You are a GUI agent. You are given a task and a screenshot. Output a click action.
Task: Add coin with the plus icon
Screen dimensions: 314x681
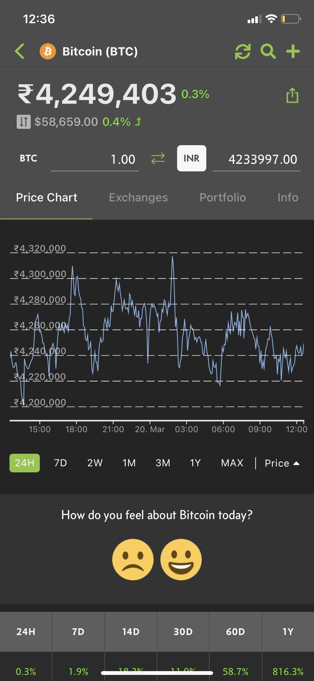(293, 51)
